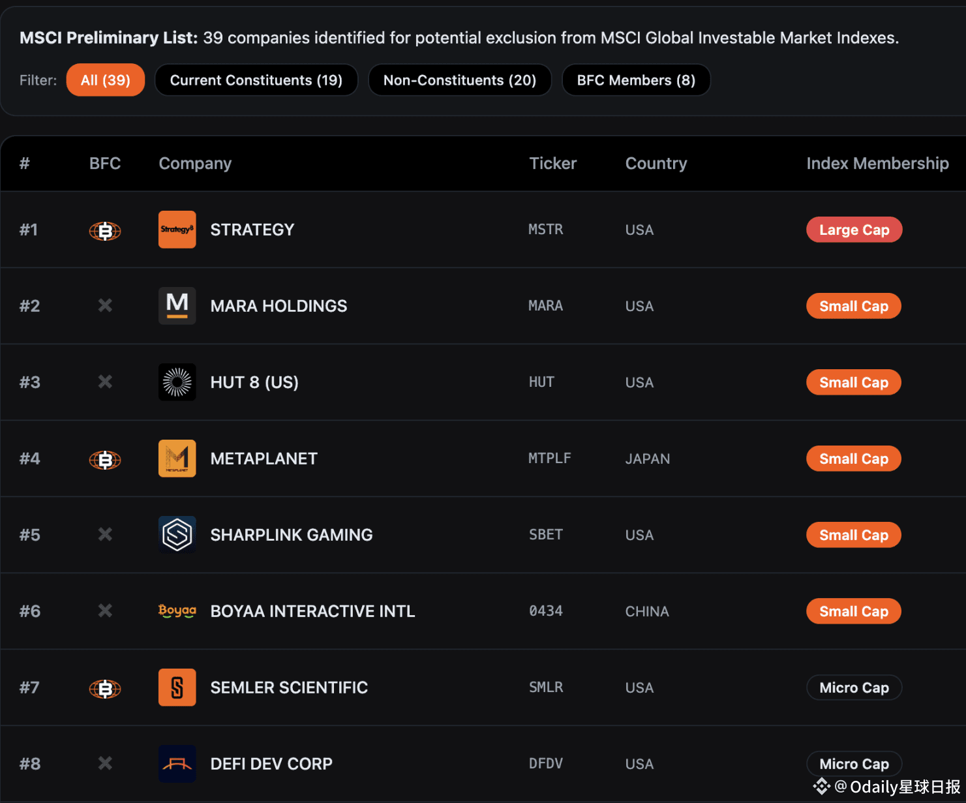This screenshot has width=966, height=803.
Task: Click the Semler Scientific logo icon
Action: pyautogui.click(x=177, y=688)
